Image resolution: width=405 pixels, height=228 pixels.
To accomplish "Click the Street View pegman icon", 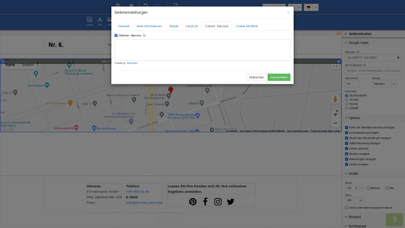I will [335, 99].
